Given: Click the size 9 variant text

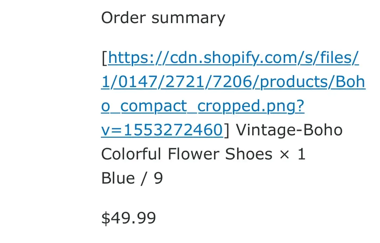Looking at the screenshot, I should (x=158, y=178).
